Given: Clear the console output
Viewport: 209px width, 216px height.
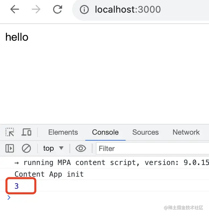Looking at the screenshot, I should click(26, 148).
